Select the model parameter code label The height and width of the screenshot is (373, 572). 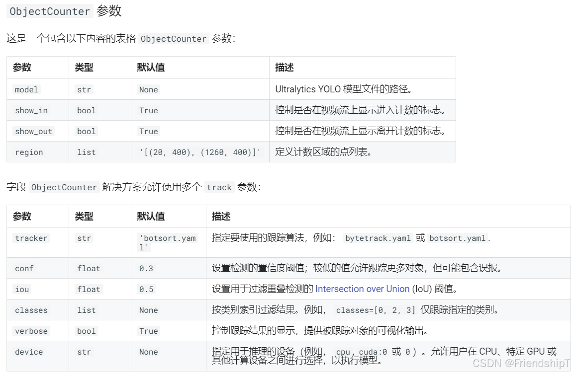pyautogui.click(x=26, y=89)
